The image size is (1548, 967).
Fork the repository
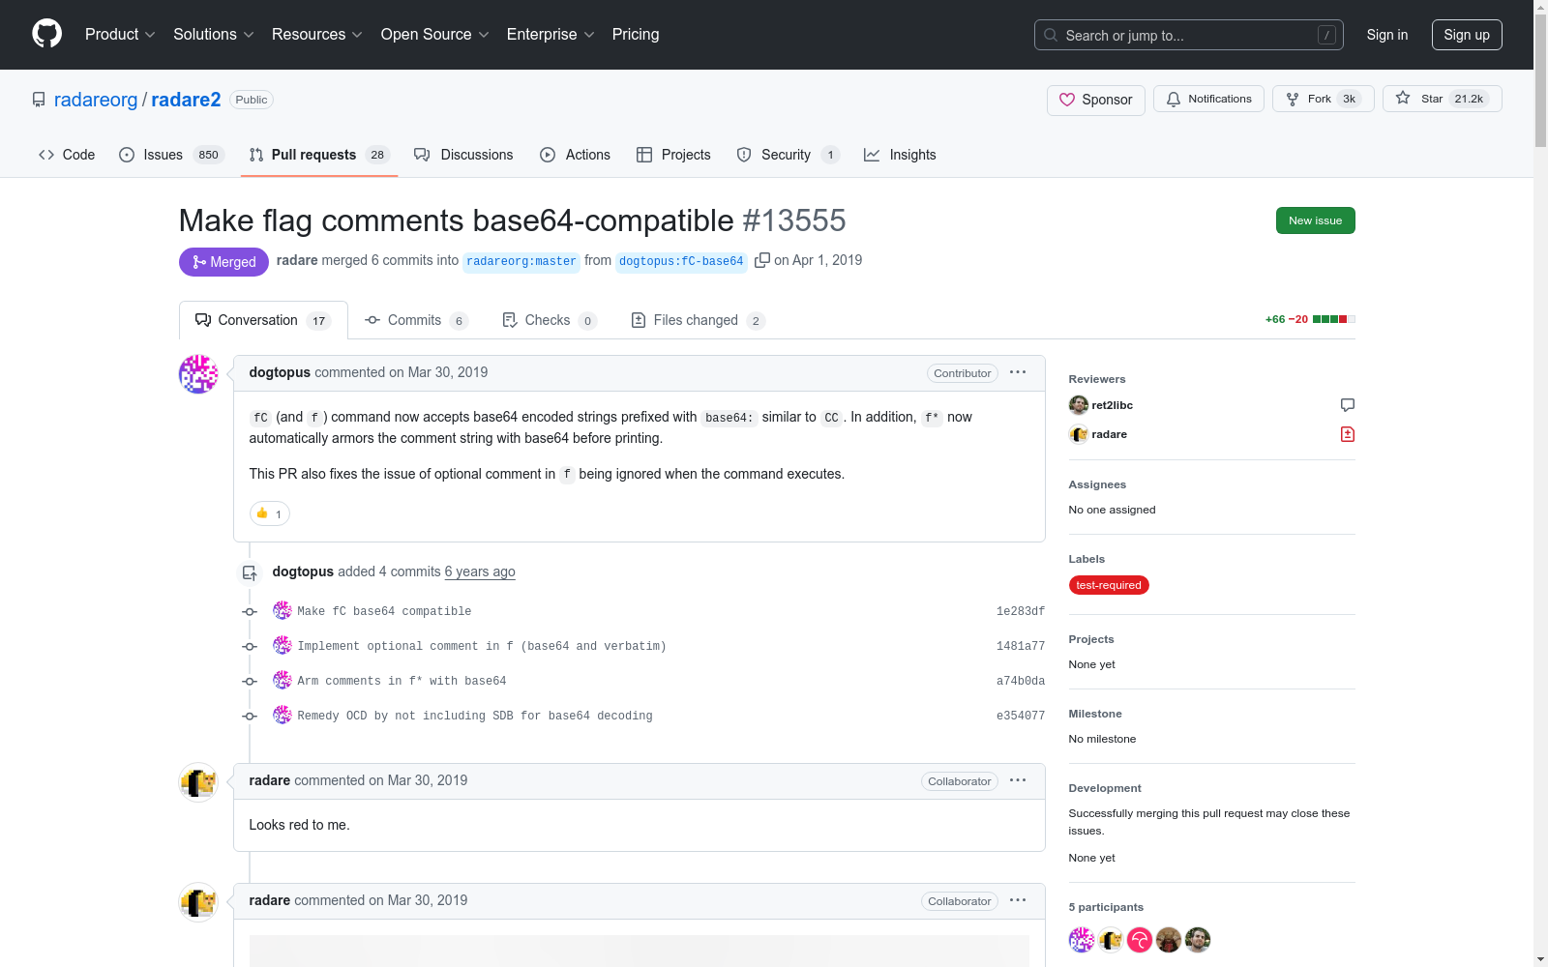pyautogui.click(x=1324, y=99)
